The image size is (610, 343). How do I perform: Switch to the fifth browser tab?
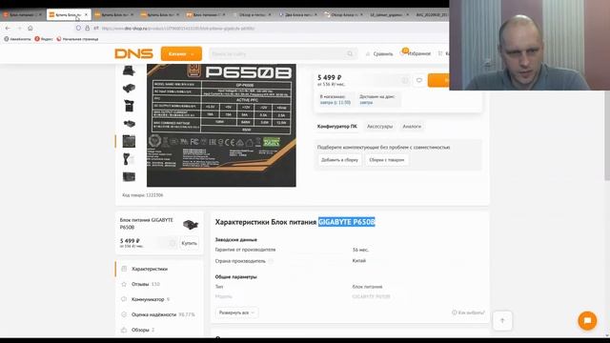click(x=206, y=15)
